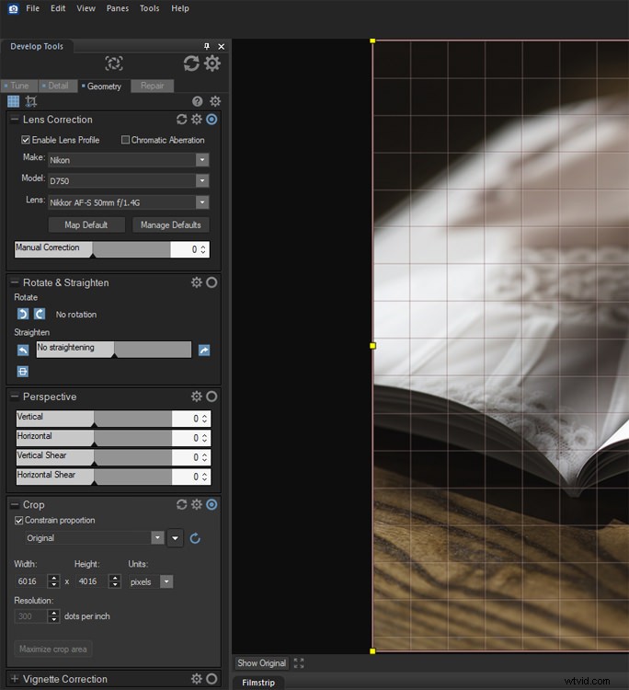Click the straighten counterclockwise arrow icon
This screenshot has height=690, width=629.
(23, 351)
